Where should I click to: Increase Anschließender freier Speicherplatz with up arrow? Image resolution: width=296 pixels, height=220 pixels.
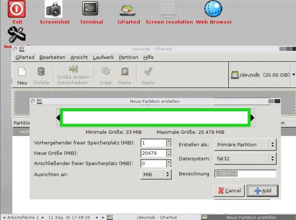tap(169, 161)
